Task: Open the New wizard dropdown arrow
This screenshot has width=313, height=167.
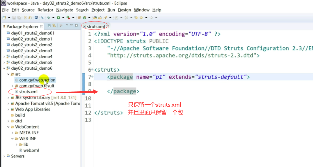Action: (9, 18)
